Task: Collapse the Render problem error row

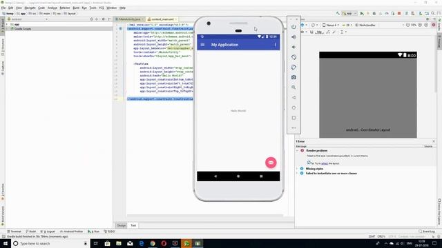Action: coord(297,151)
